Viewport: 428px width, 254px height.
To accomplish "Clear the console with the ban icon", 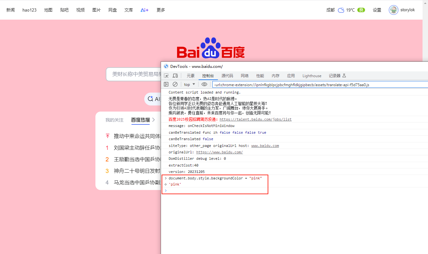I will (175, 84).
